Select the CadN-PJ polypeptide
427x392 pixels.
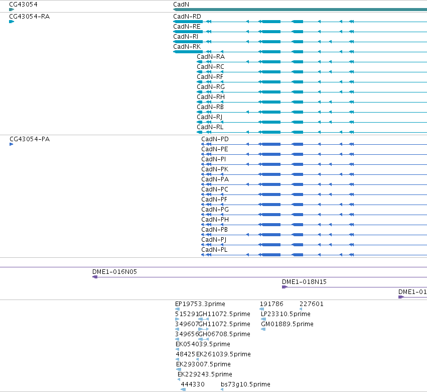pos(214,240)
